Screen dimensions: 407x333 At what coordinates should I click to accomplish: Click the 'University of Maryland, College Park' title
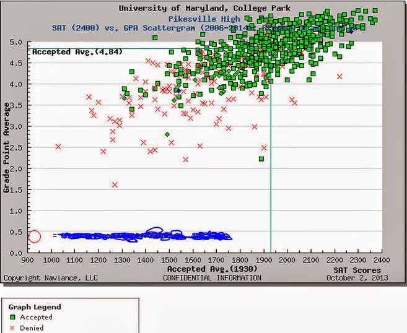[204, 8]
